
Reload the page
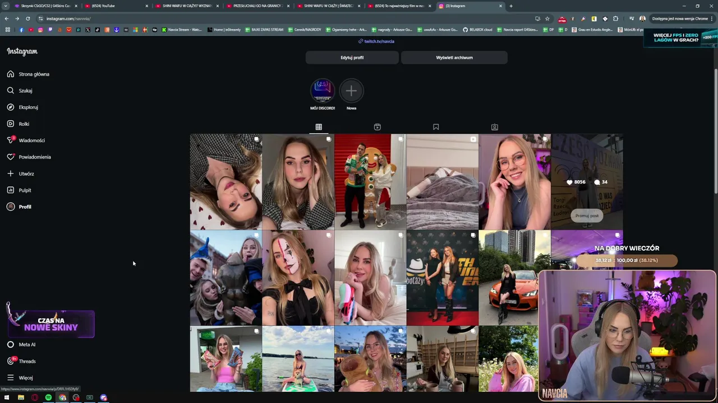point(27,18)
